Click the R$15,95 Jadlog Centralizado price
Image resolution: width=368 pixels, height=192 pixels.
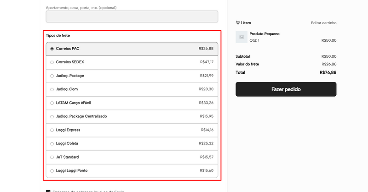pos(207,116)
